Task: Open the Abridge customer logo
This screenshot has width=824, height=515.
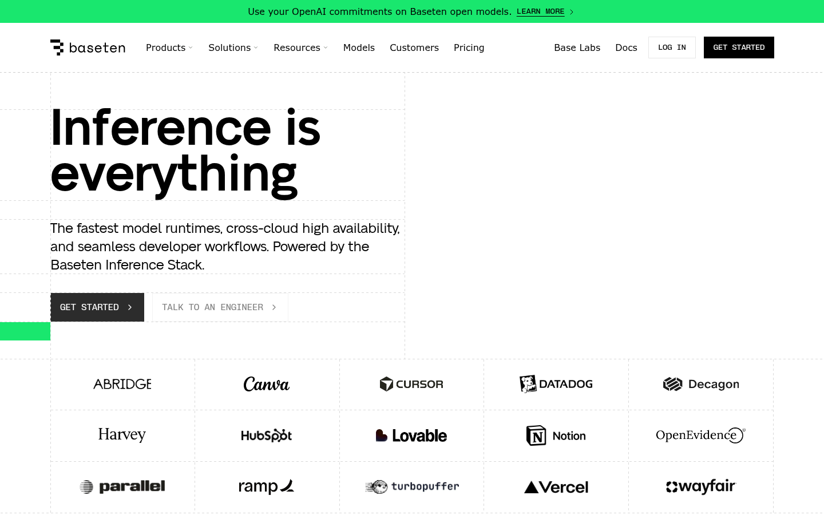Action: 122,384
